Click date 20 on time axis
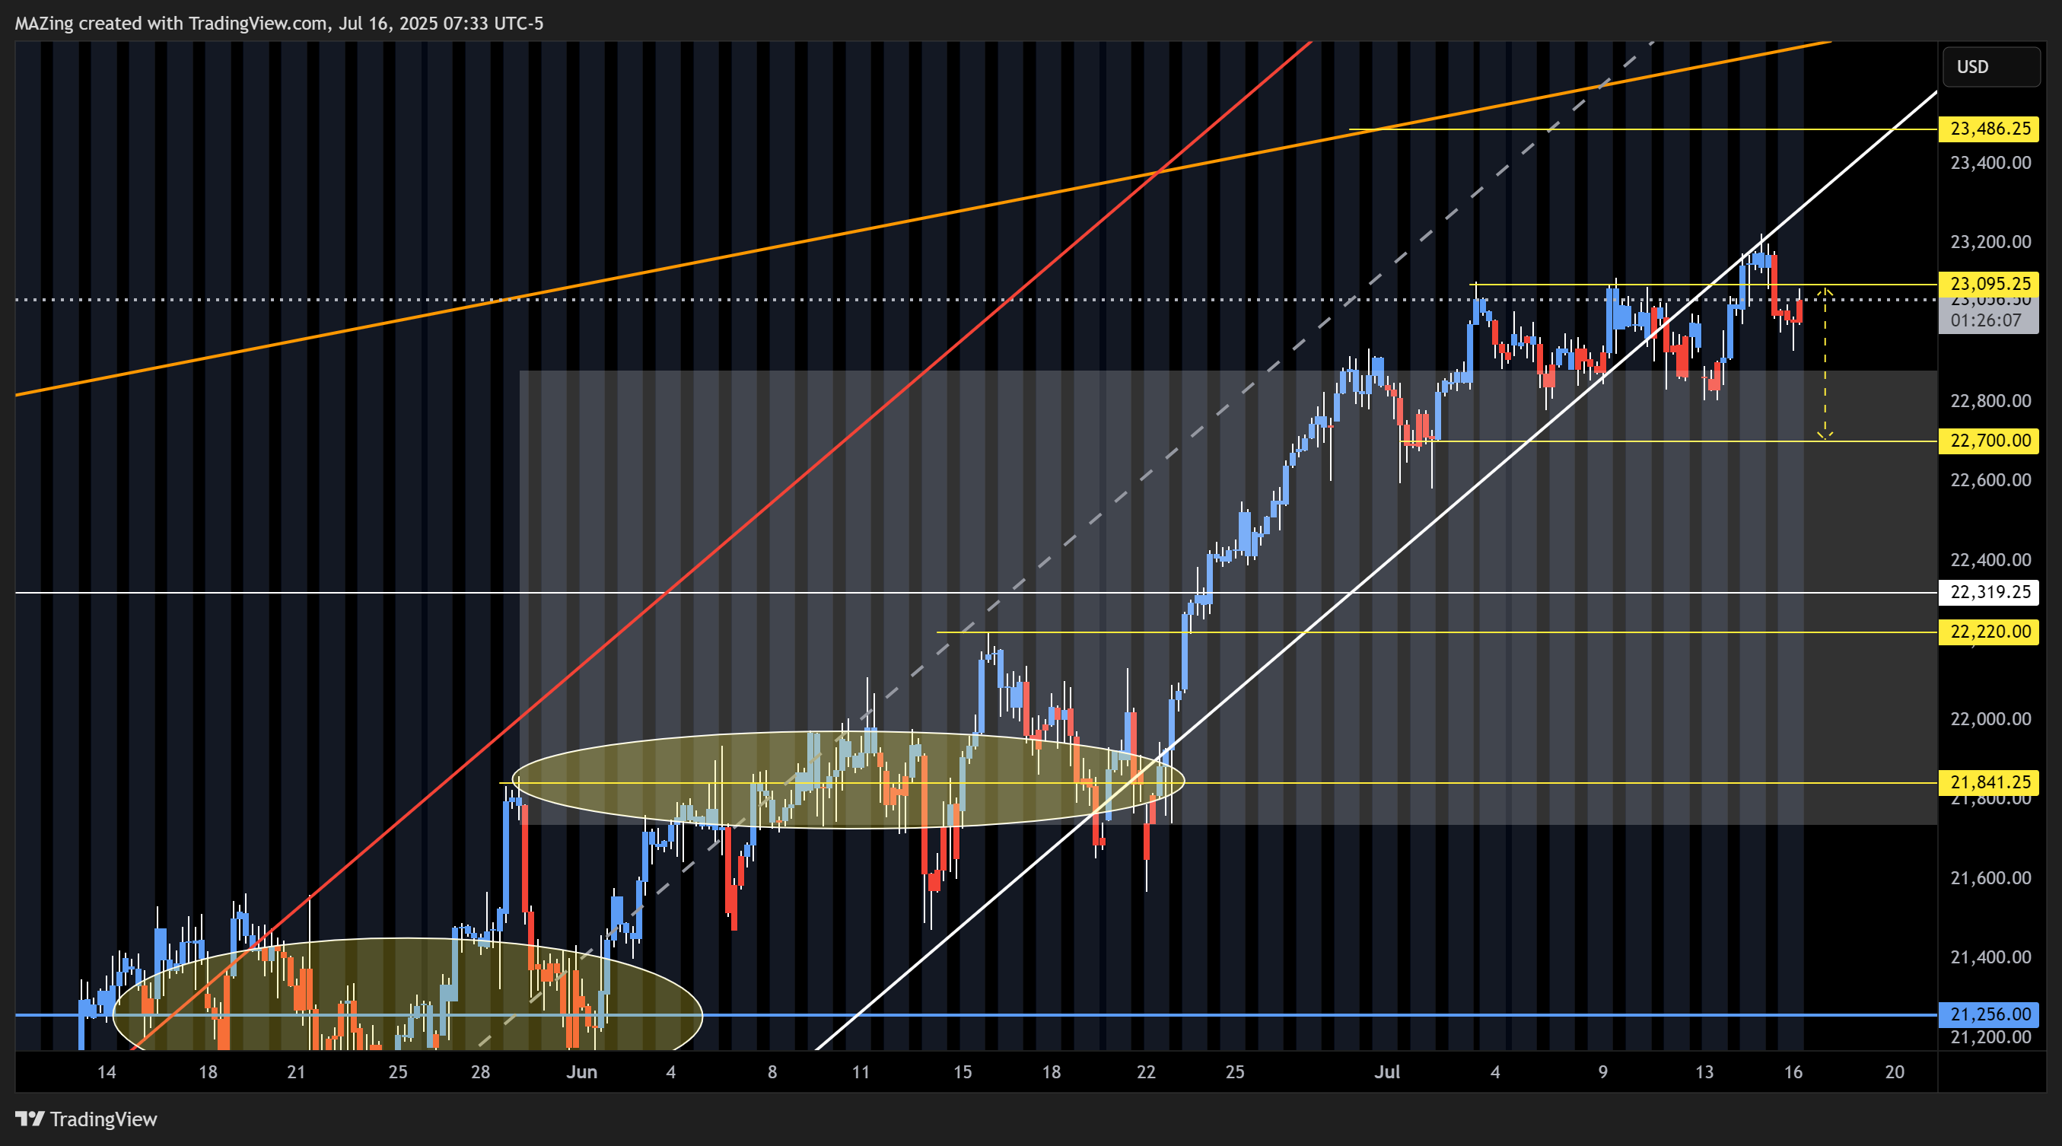Screen dimensions: 2062x1146 coord(1895,1072)
